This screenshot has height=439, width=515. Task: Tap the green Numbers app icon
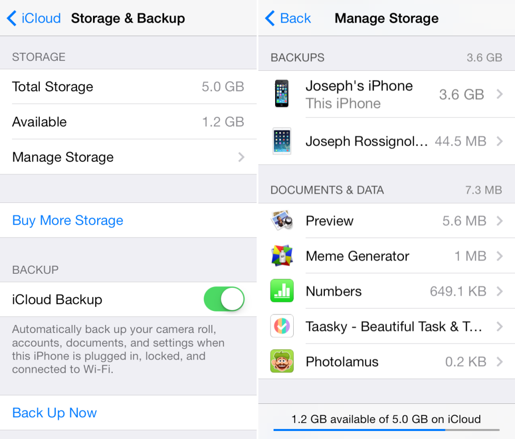point(282,291)
